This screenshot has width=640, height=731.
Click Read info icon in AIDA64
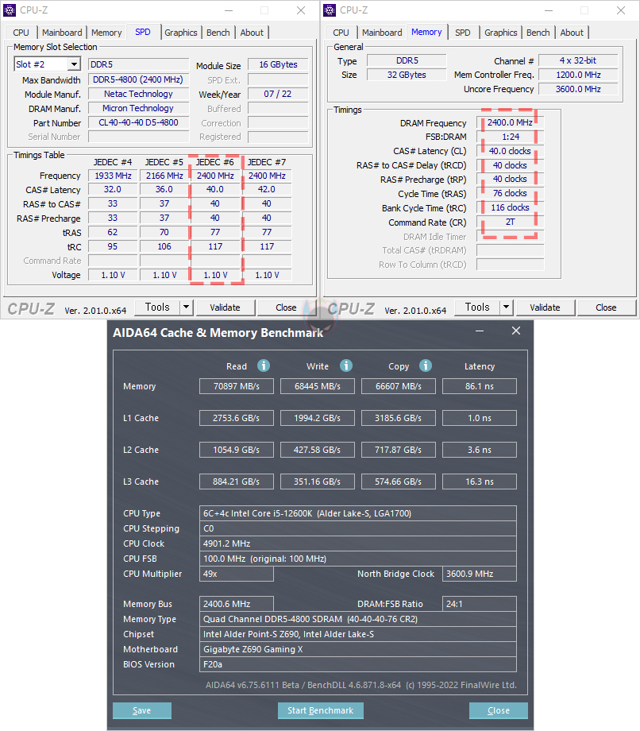[x=264, y=365]
